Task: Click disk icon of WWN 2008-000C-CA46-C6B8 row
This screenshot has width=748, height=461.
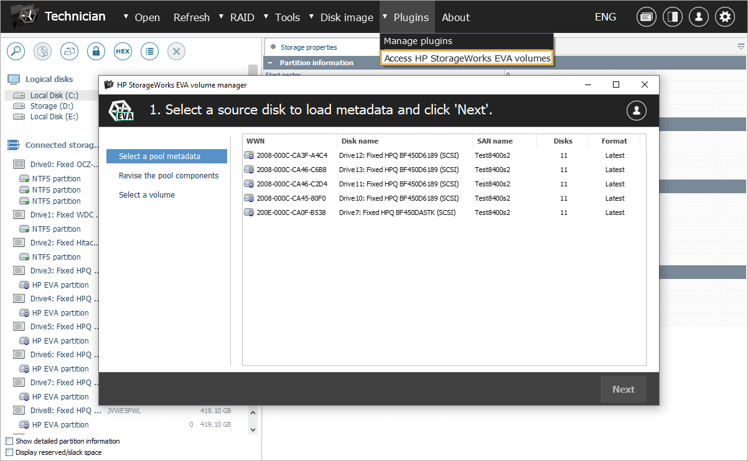Action: pos(249,170)
